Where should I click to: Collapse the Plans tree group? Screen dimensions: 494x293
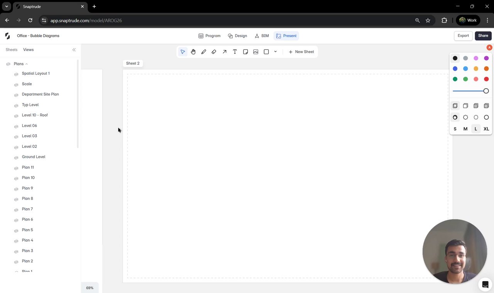tap(26, 64)
